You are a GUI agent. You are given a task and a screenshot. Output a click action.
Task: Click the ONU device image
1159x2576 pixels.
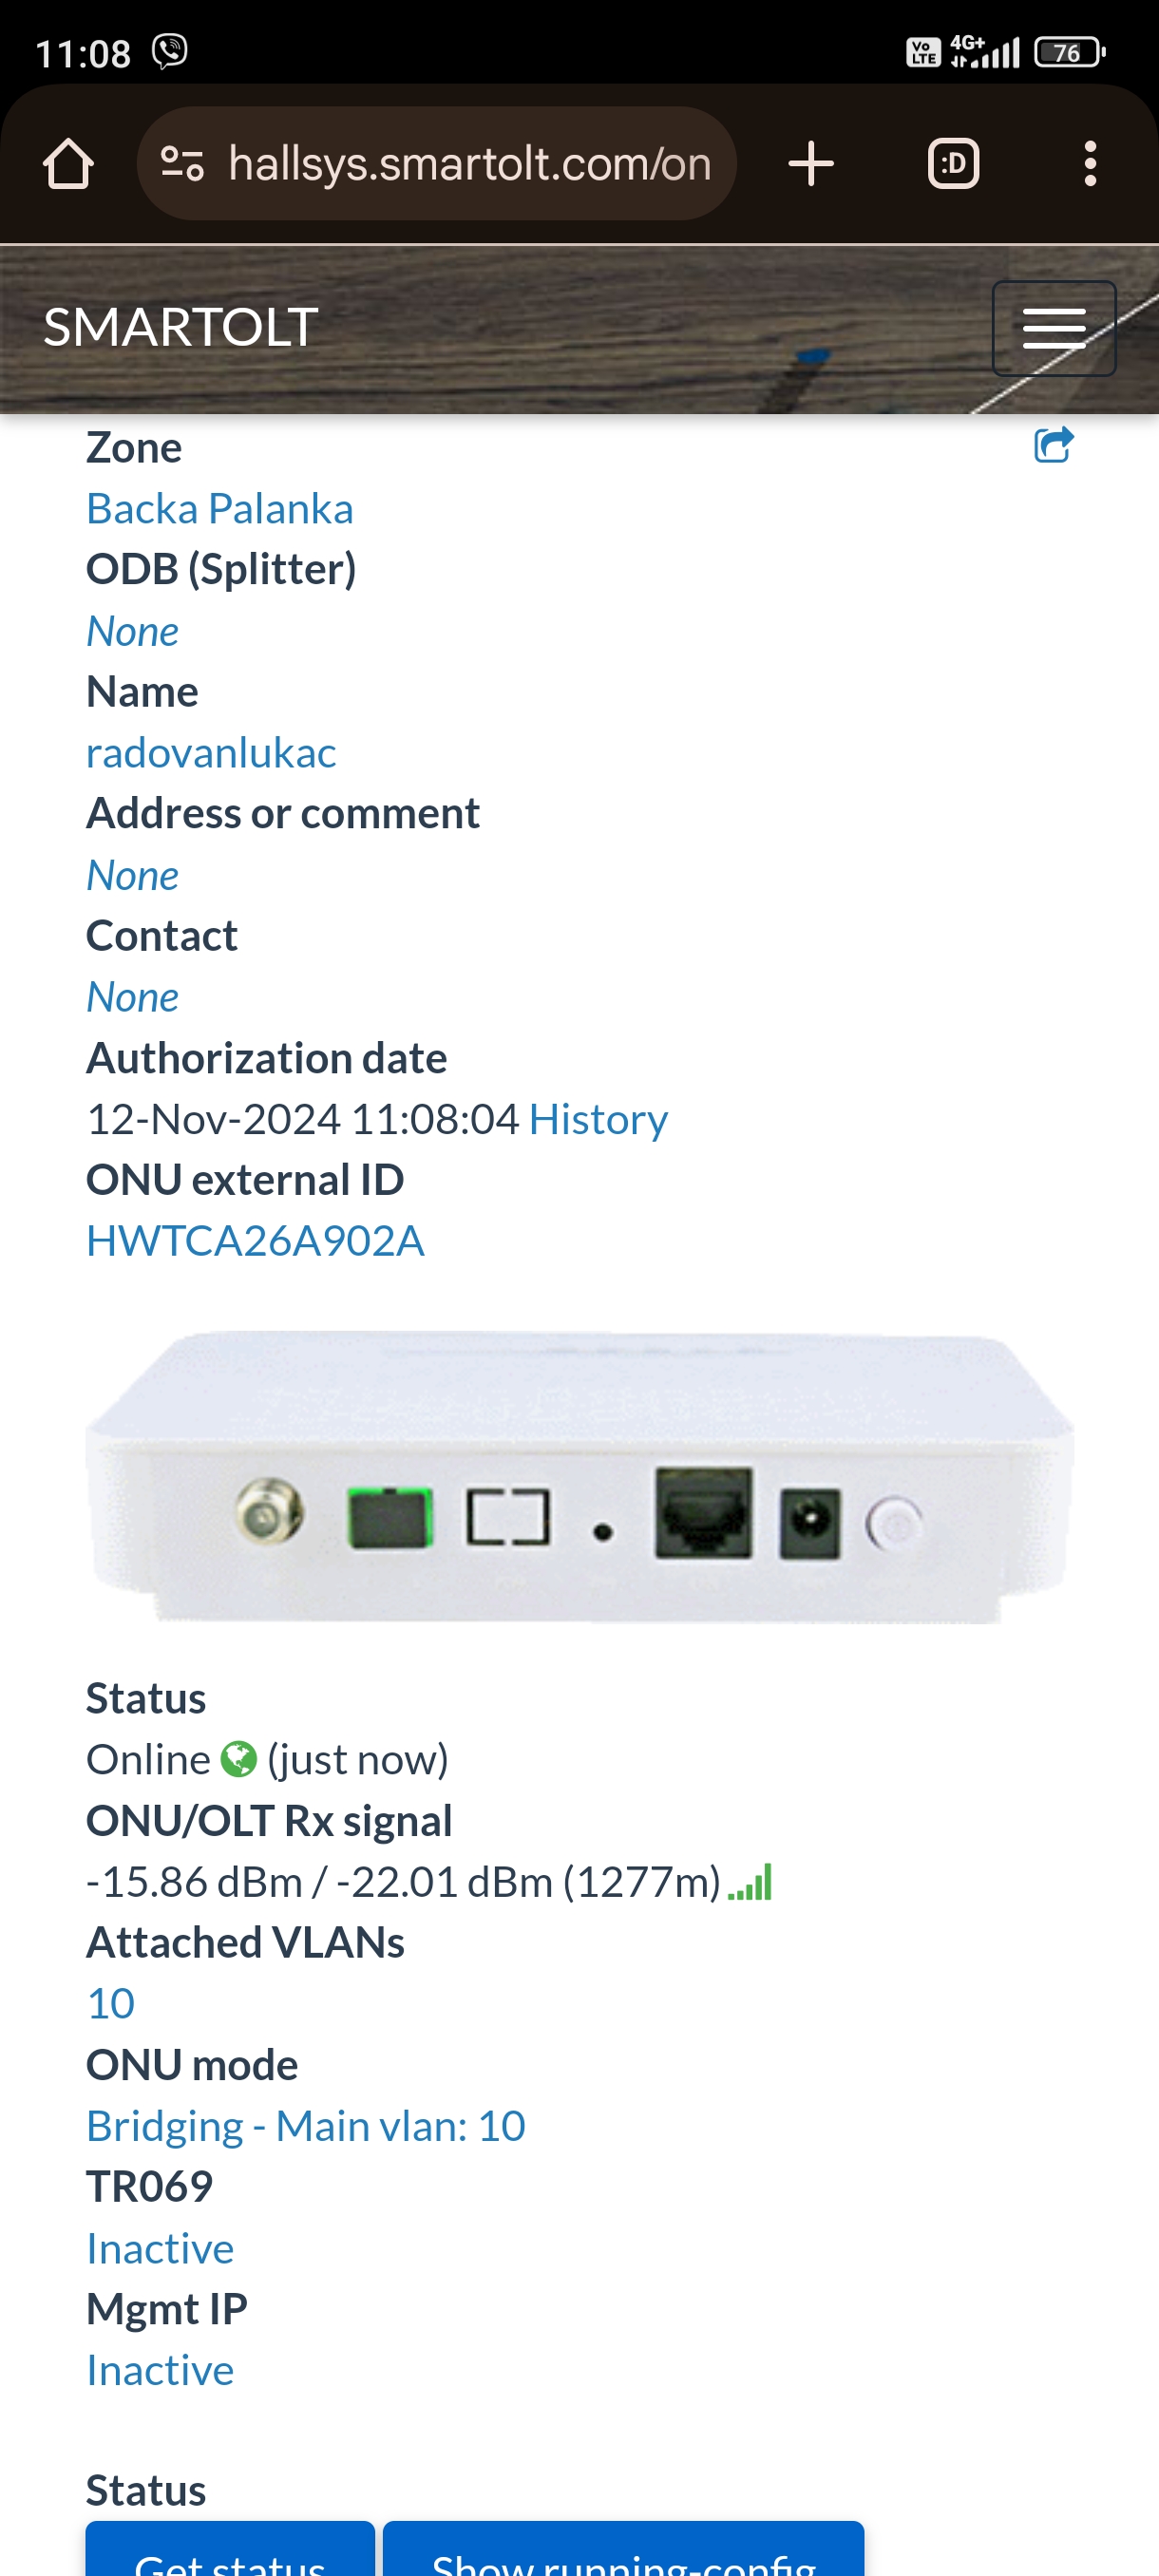(579, 1477)
